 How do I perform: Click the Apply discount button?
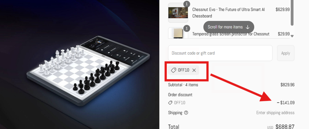pos(286,53)
